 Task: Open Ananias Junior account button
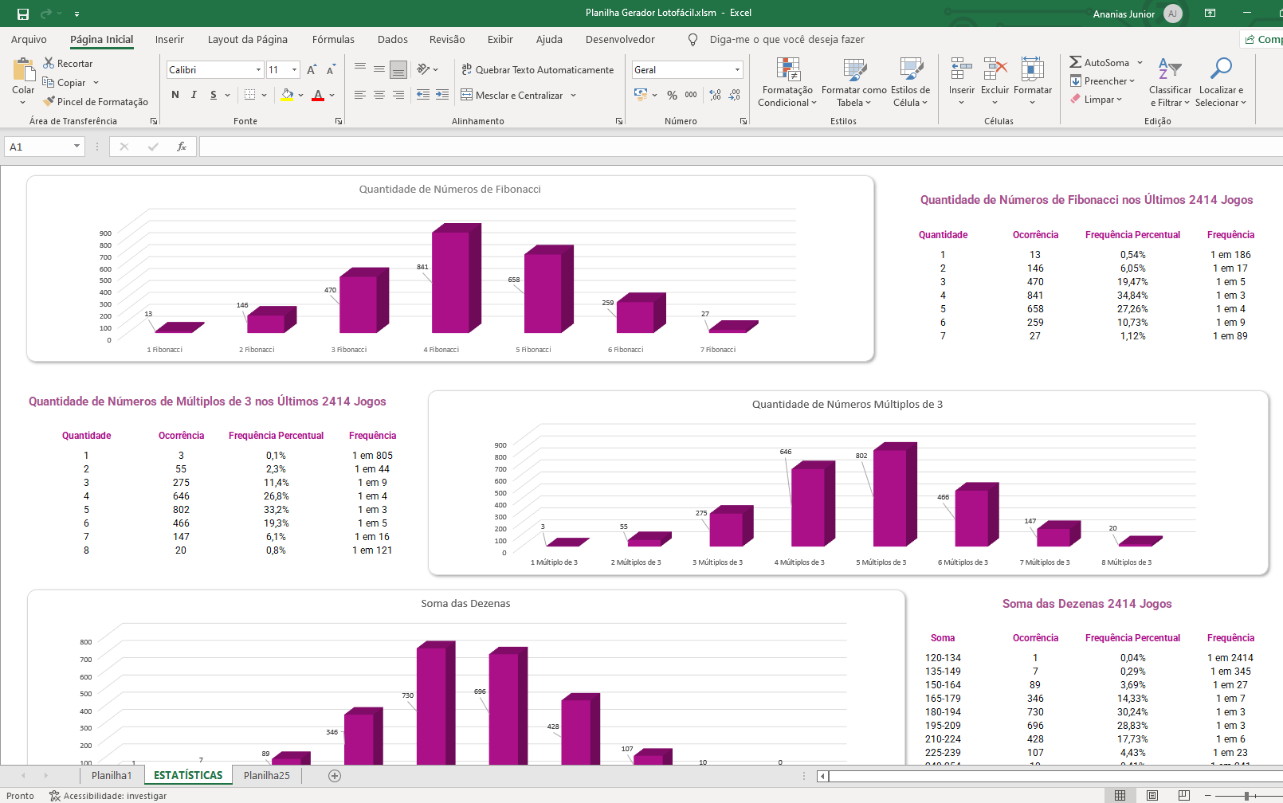pyautogui.click(x=1137, y=14)
